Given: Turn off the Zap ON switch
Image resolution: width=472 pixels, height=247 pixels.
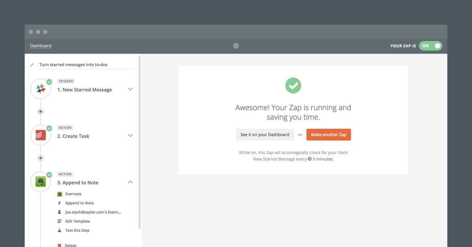Looking at the screenshot, I should click(431, 46).
